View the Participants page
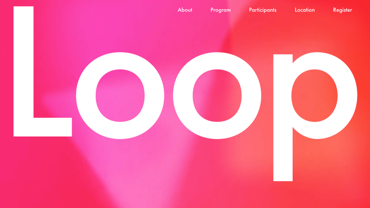Screen dimensions: 370x208 point(263,10)
